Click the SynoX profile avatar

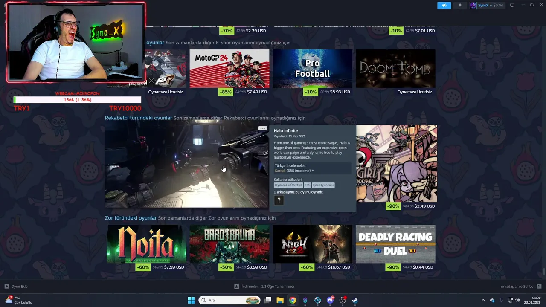click(473, 6)
